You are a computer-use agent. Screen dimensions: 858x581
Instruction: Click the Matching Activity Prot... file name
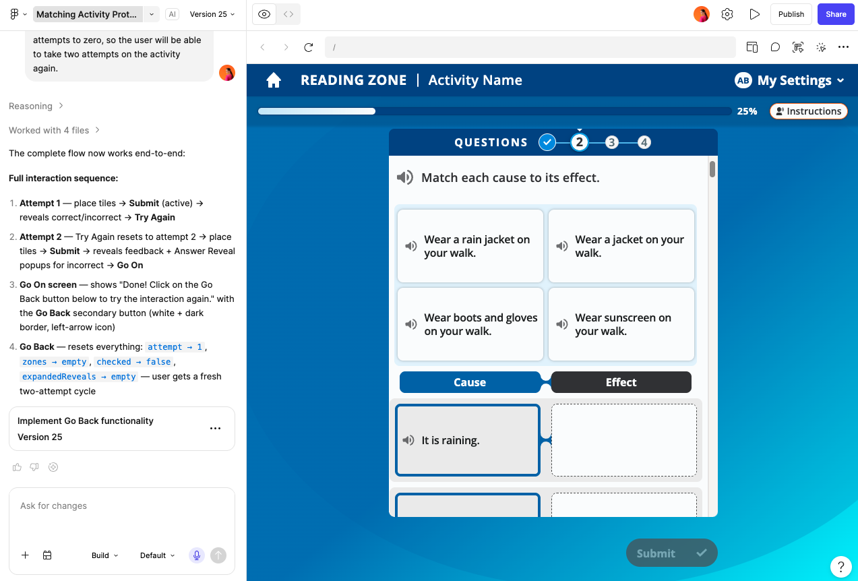pos(88,14)
